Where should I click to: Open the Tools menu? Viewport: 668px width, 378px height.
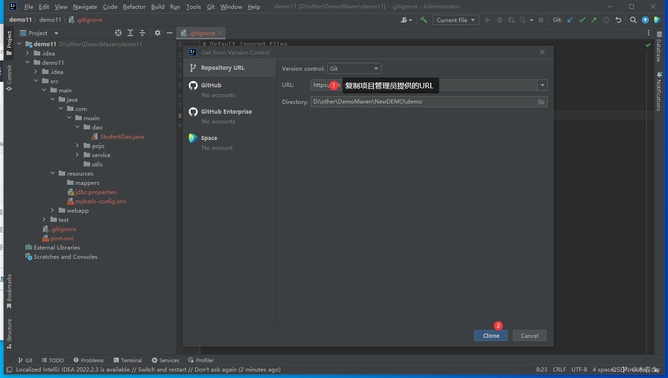[x=194, y=6]
